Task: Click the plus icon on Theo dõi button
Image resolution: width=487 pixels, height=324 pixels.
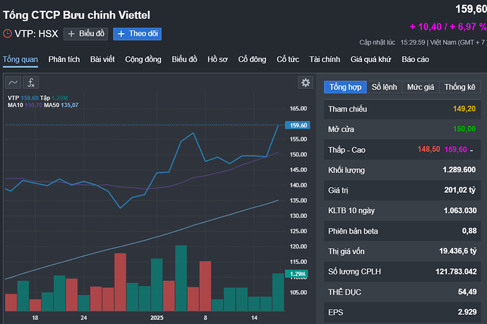Action: click(x=121, y=33)
